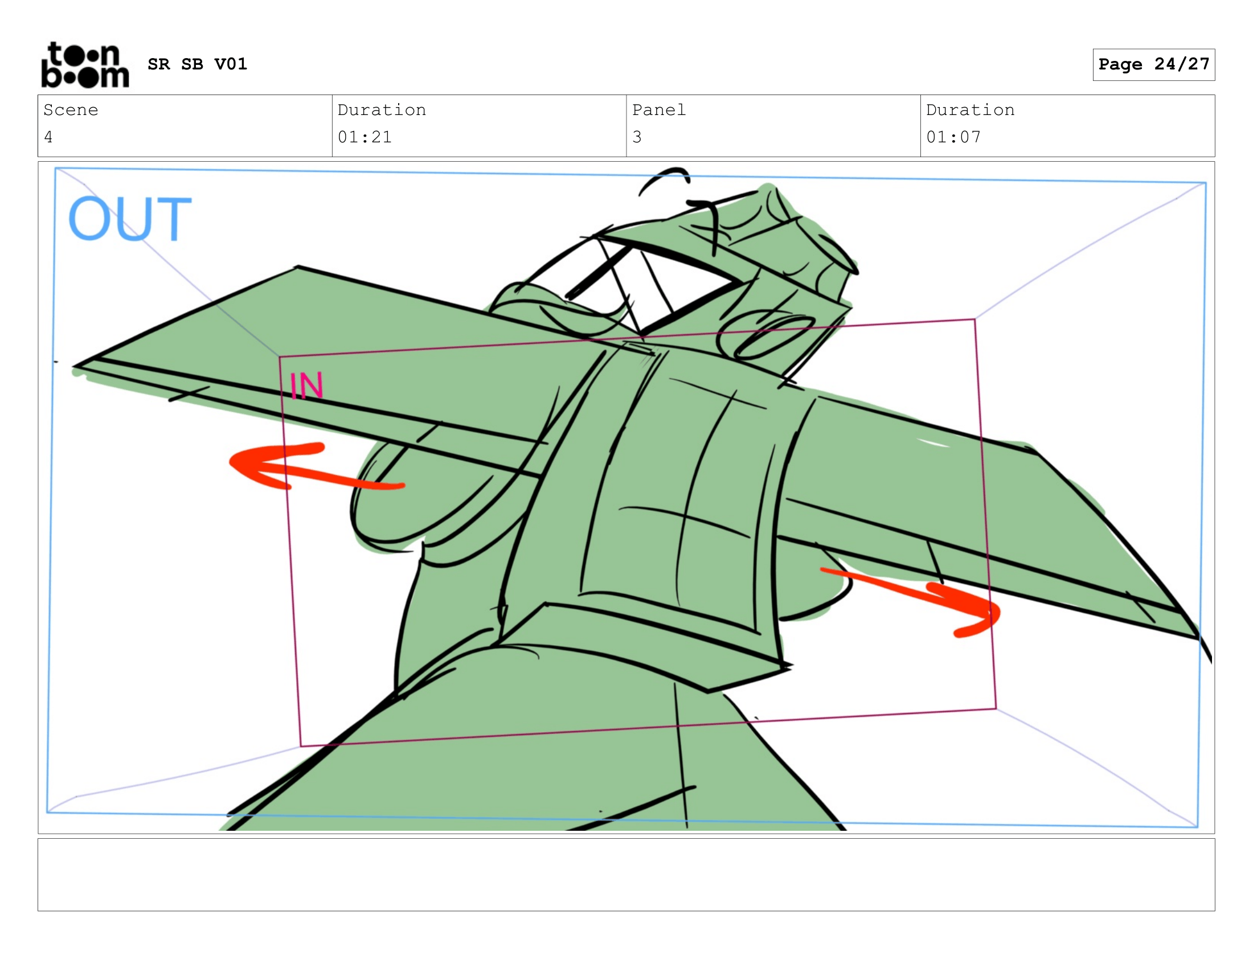Click the Toon Boom logo
This screenshot has width=1253, height=968.
(85, 65)
